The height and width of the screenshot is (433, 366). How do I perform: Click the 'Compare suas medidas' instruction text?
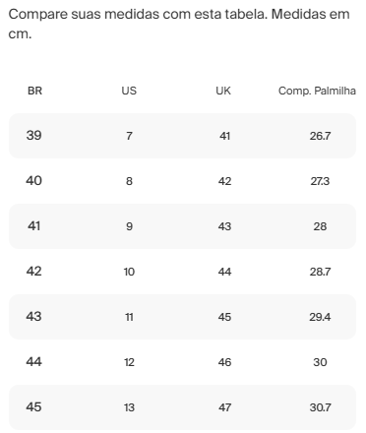coord(179,24)
